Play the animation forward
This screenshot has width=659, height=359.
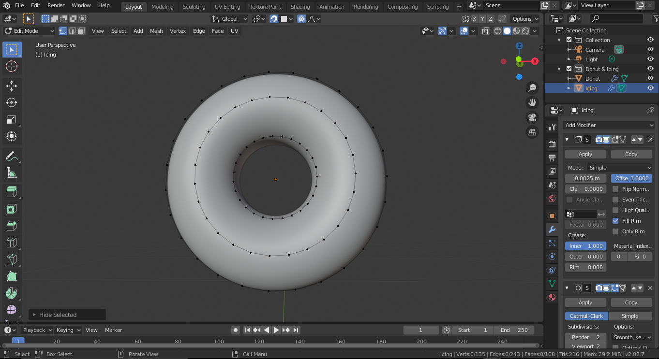click(276, 330)
